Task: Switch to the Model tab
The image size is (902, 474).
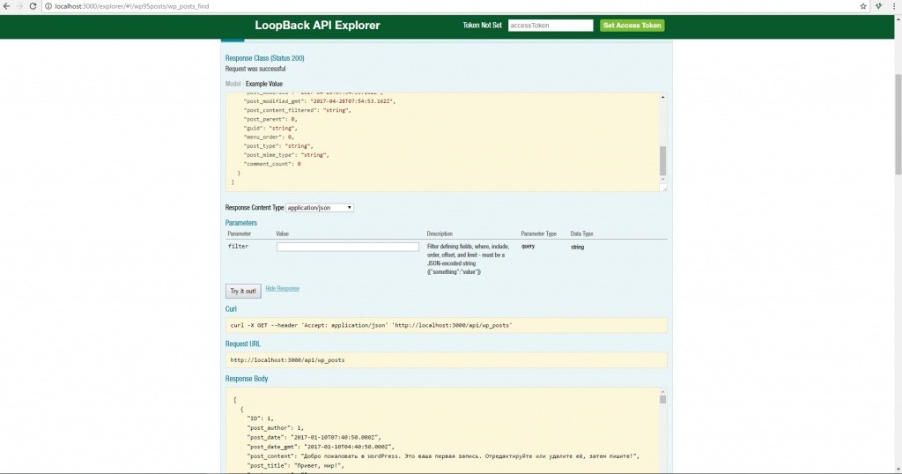Action: tap(233, 84)
